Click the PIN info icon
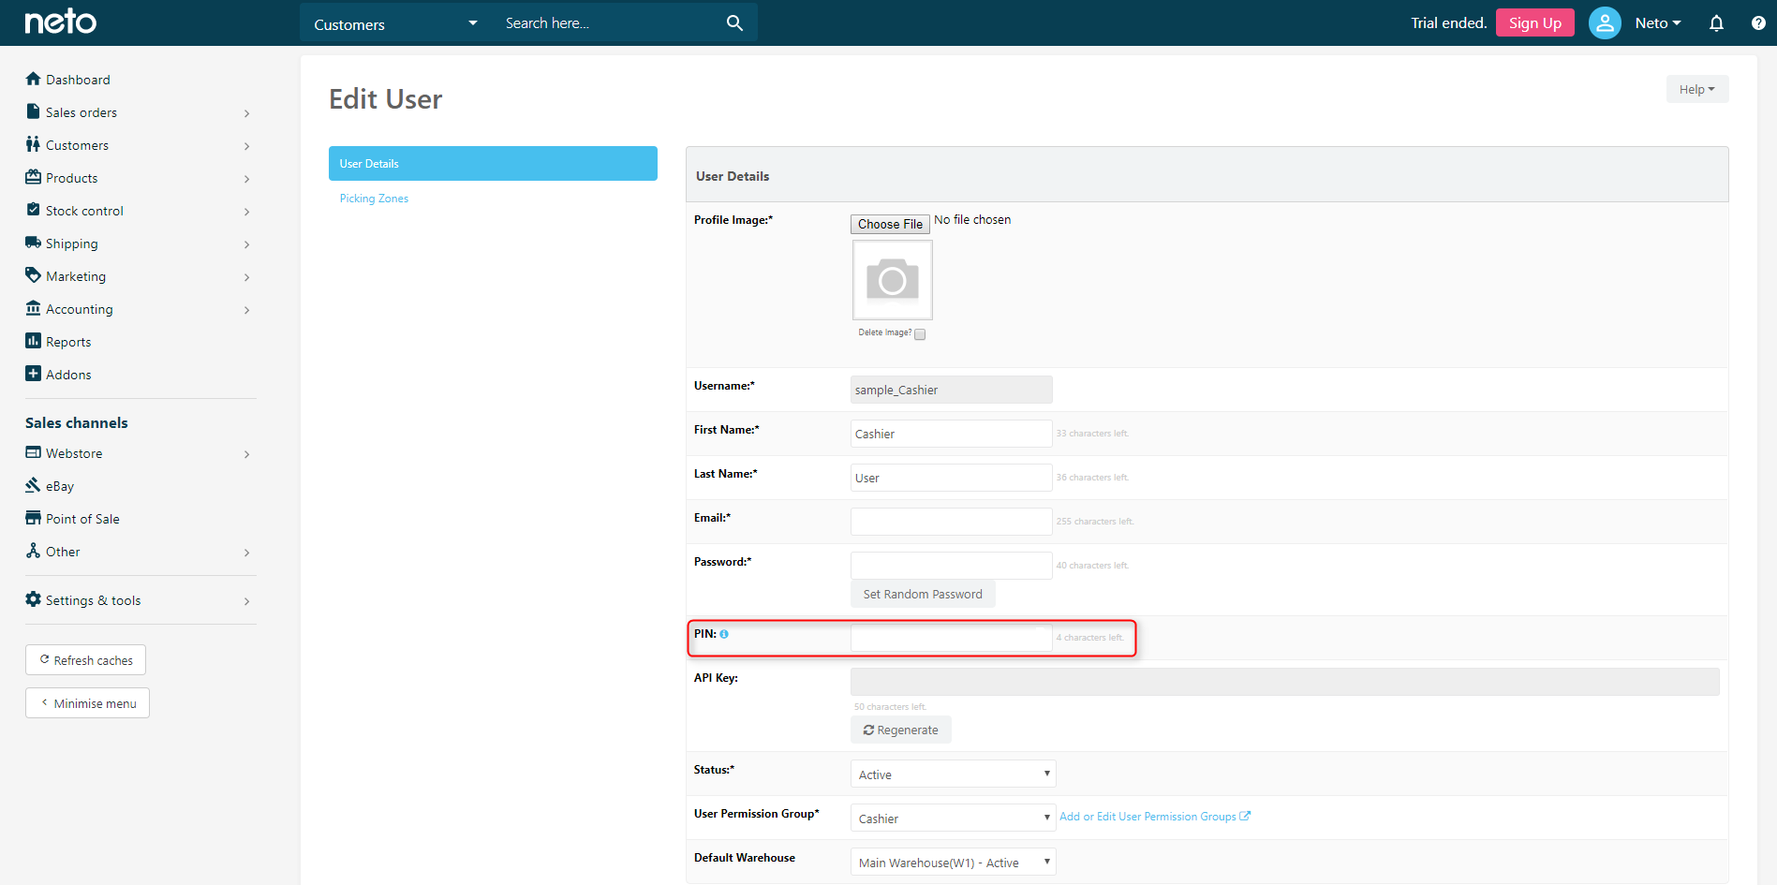 pyautogui.click(x=724, y=634)
